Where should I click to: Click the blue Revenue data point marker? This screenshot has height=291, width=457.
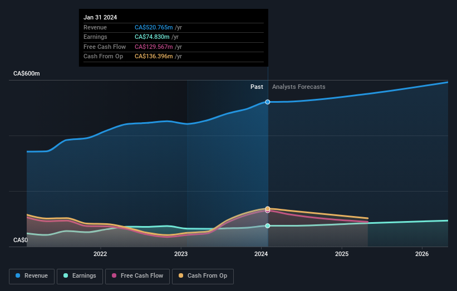pos(268,102)
